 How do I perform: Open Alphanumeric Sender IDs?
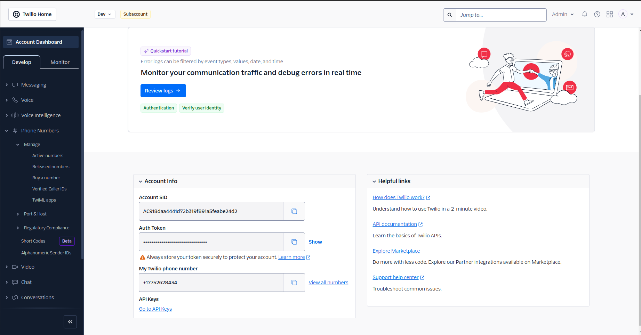click(46, 253)
